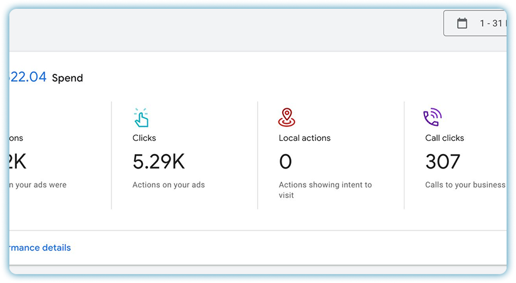Select the Clicks metric heading
The width and height of the screenshot is (516, 283).
click(144, 138)
